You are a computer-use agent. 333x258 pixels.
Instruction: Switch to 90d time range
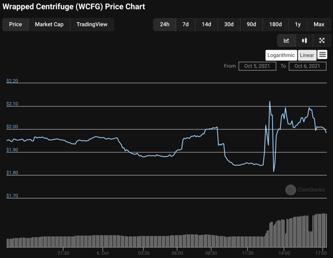[x=252, y=24]
